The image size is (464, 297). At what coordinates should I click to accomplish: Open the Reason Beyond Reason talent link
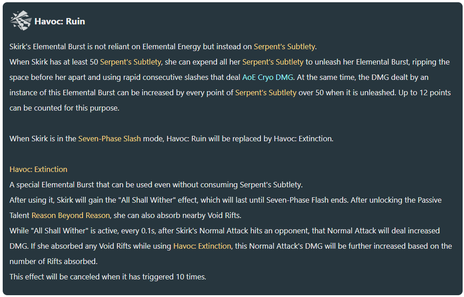coord(71,215)
